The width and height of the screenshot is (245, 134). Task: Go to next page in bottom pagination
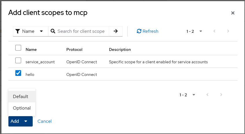click(221, 95)
